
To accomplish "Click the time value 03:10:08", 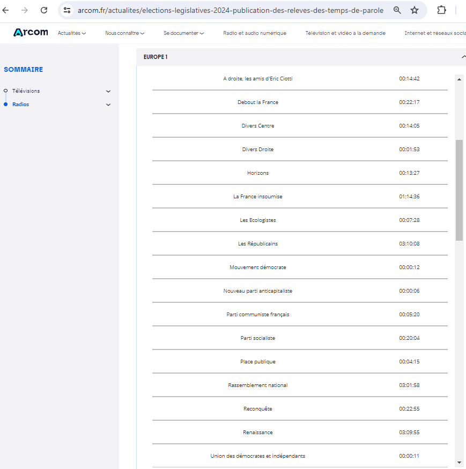I will tap(409, 244).
